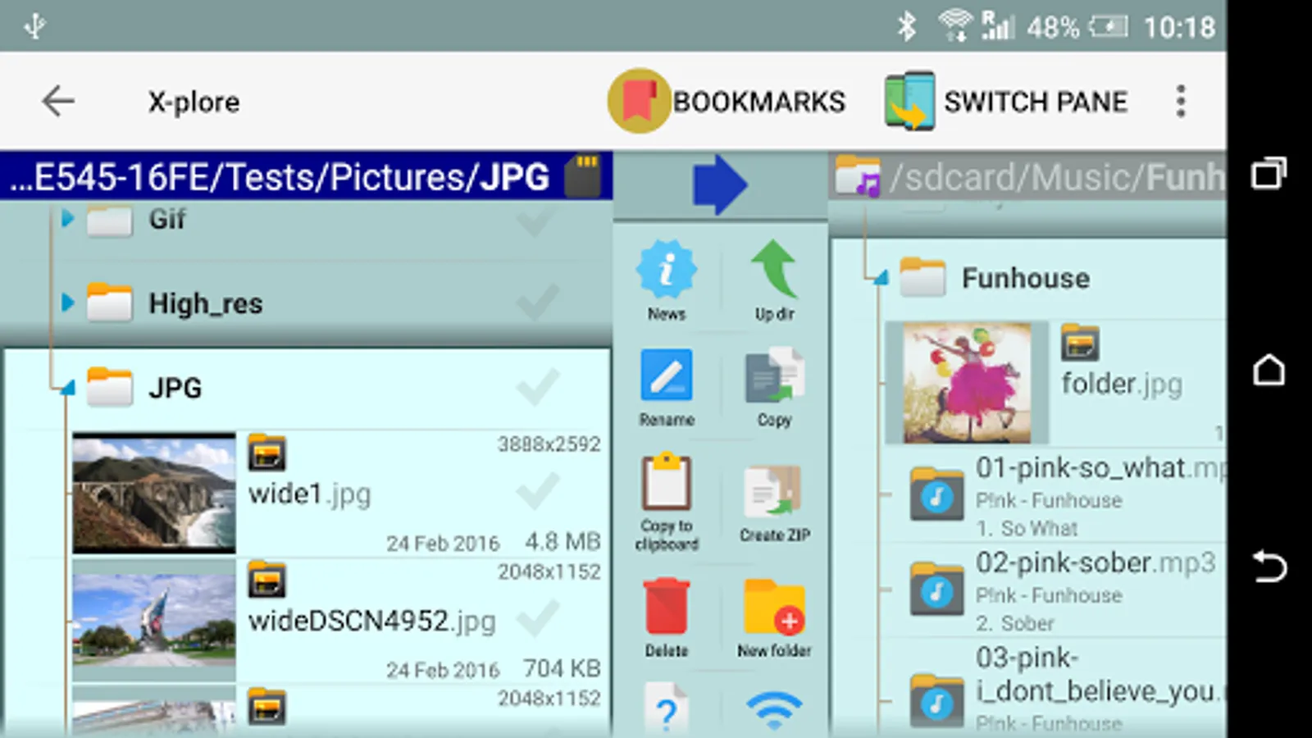This screenshot has width=1312, height=738.
Task: Tap the Android back navigation button
Action: 1269,566
